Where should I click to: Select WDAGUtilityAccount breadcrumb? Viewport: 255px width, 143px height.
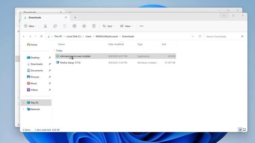coord(107,37)
